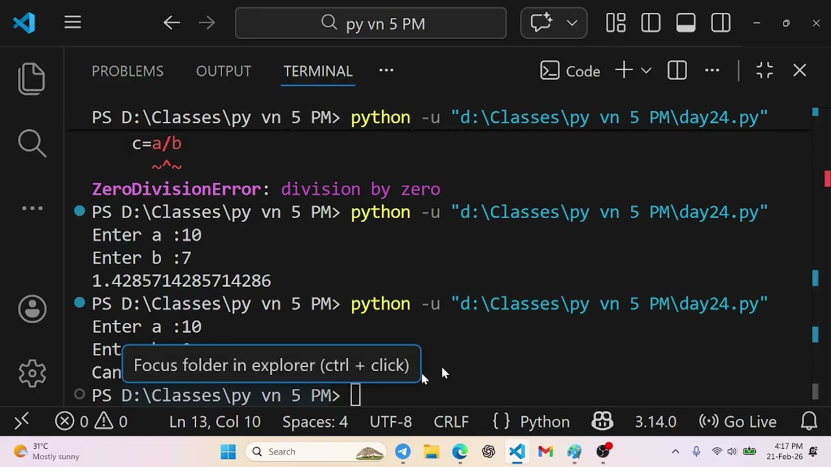Open the volume speaker tray icon
831x467 pixels.
tap(732, 451)
